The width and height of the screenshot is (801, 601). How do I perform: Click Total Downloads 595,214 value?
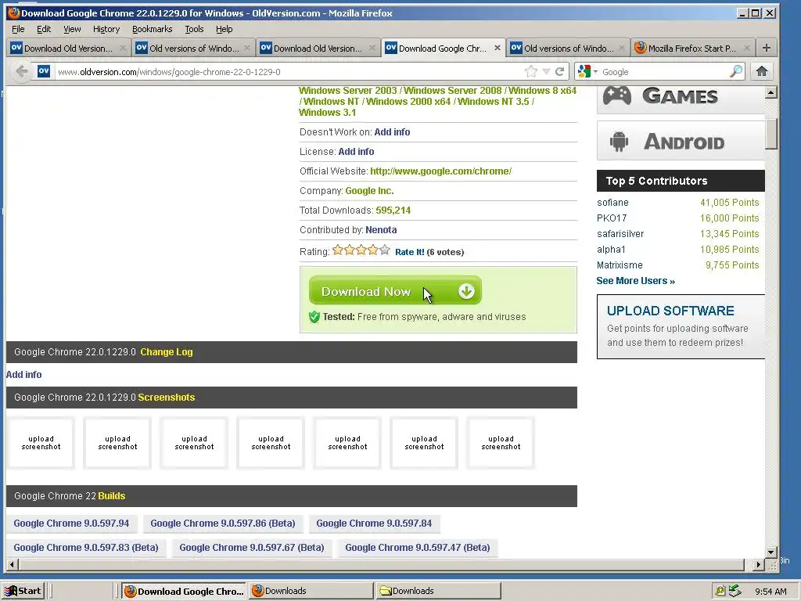pos(393,211)
